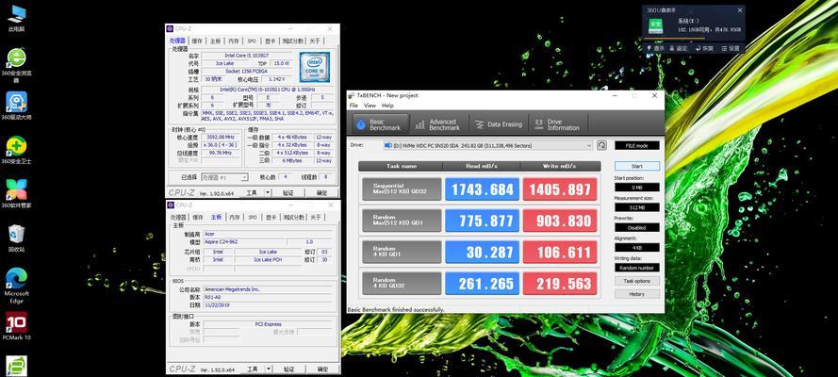838x377 pixels.
Task: Click the TxBENCH title bar app icon
Action: point(352,95)
